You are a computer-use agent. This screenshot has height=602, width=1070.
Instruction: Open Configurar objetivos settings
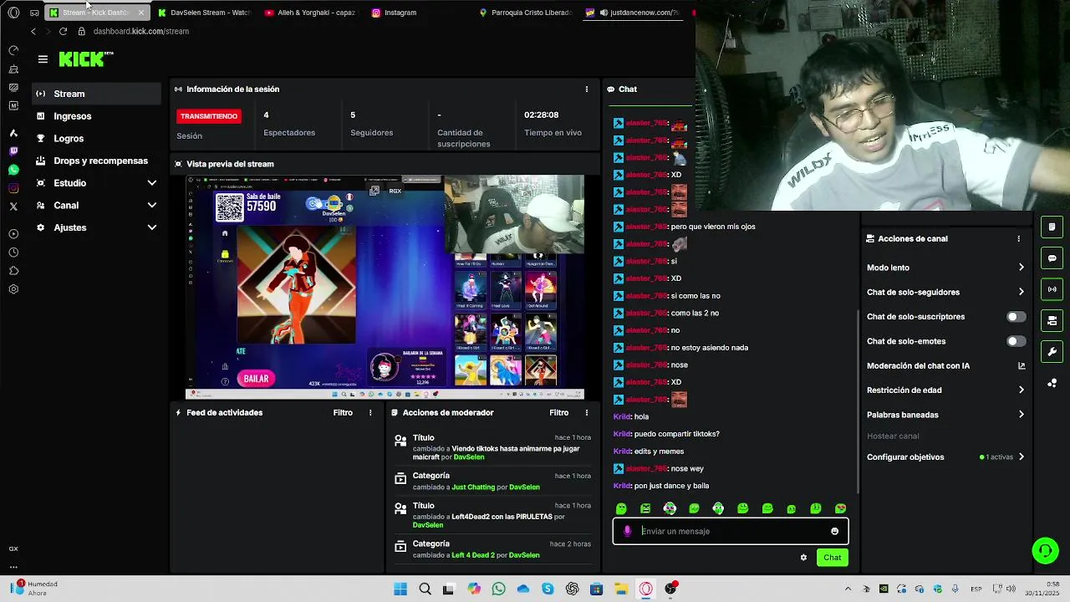945,457
